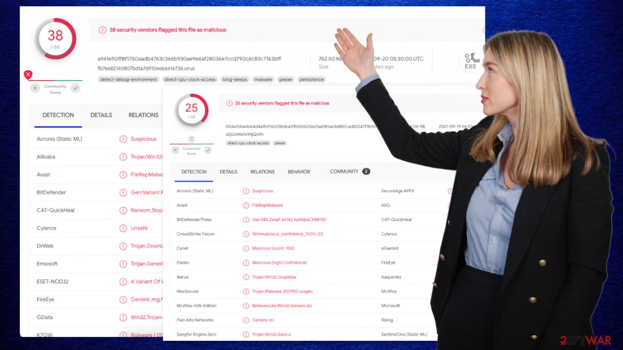The width and height of the screenshot is (623, 350).
Task: Click the detect-debug-environment tag
Action: (x=128, y=79)
